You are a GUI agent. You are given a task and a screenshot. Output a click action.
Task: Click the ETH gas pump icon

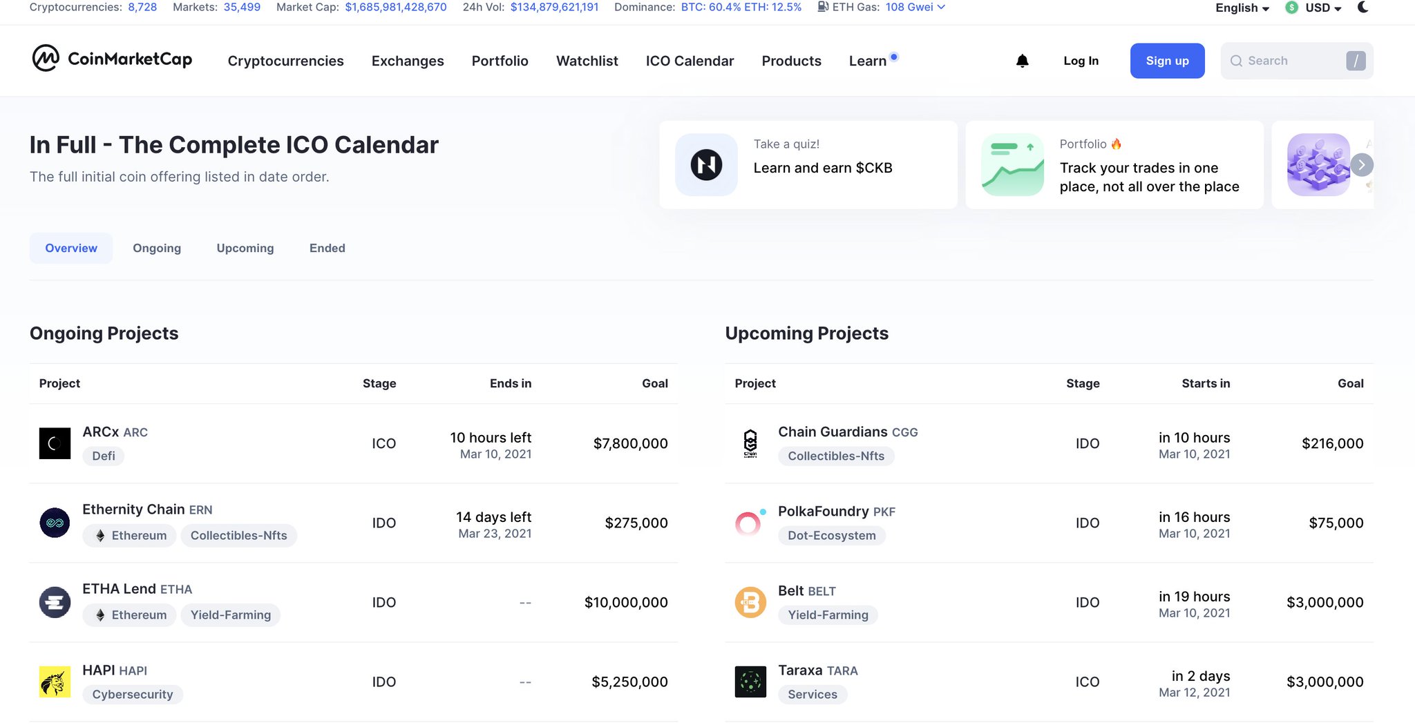pyautogui.click(x=823, y=7)
